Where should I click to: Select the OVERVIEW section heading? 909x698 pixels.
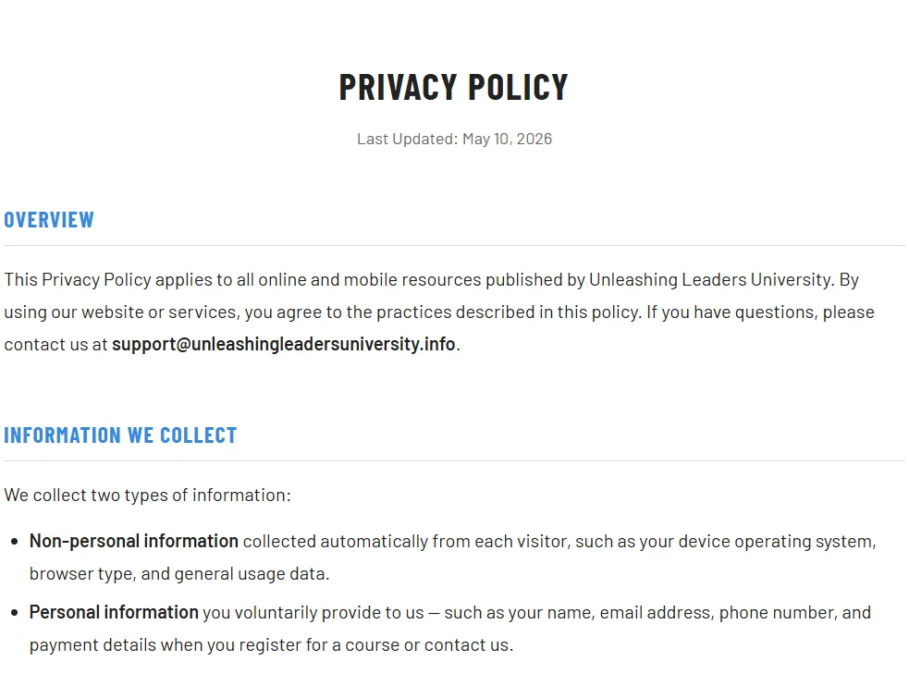pos(49,220)
